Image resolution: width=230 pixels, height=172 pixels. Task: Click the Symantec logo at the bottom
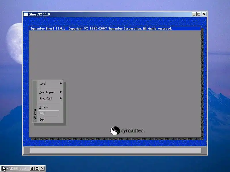(127, 131)
